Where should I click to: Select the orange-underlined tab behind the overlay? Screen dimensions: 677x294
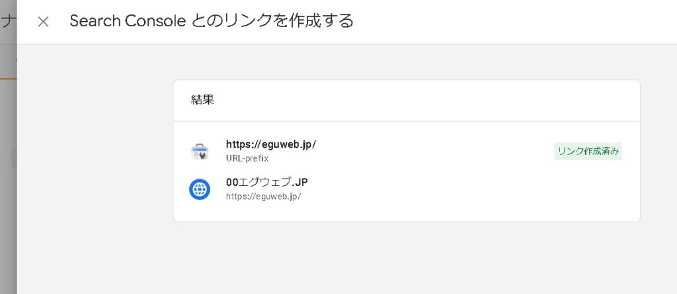(x=8, y=66)
